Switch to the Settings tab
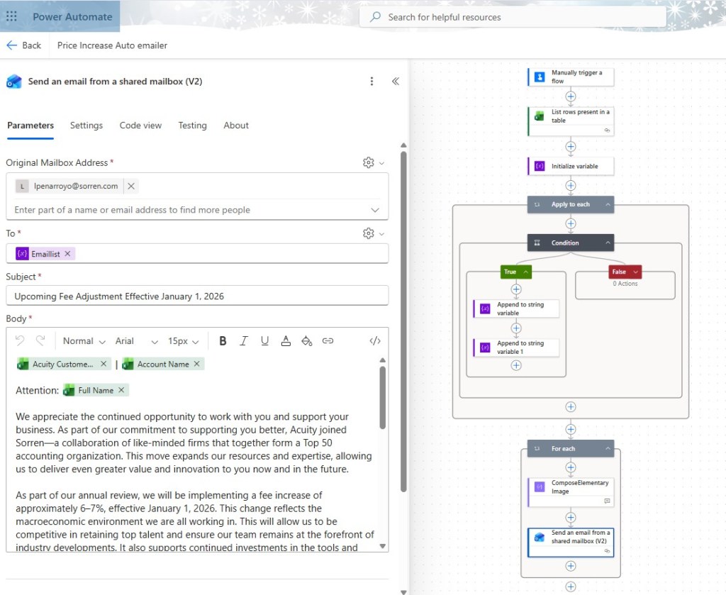The image size is (726, 595). coord(86,126)
